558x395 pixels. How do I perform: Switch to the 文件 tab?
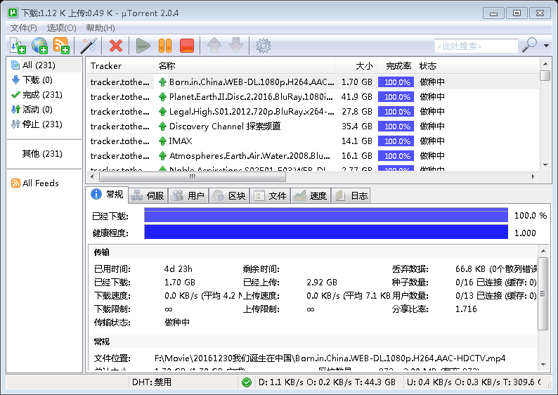coord(270,195)
